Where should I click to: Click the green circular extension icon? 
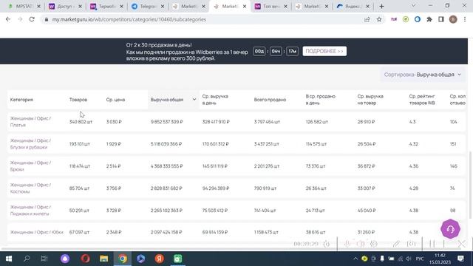point(406,19)
